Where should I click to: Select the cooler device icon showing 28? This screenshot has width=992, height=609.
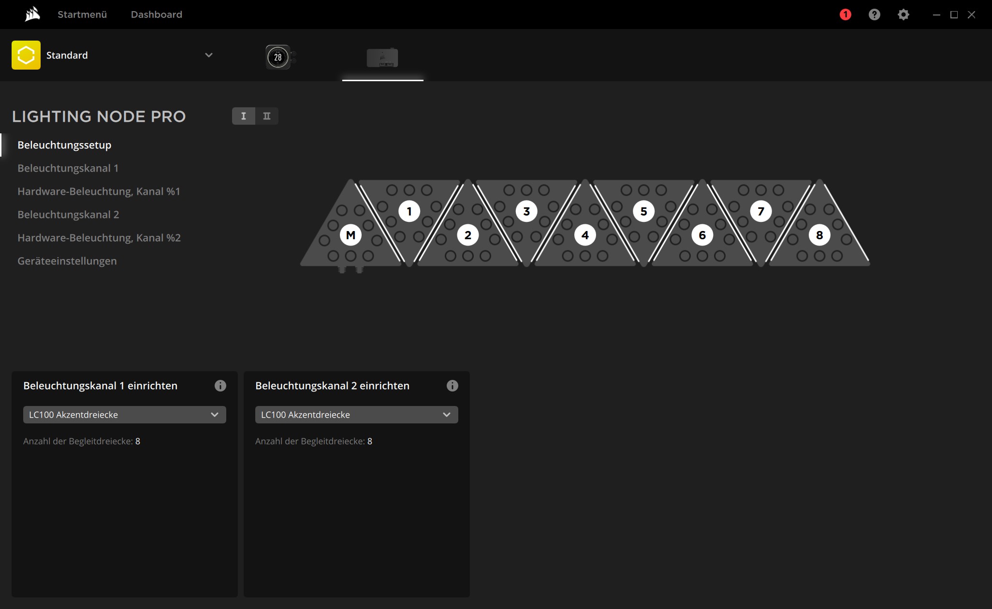click(x=278, y=57)
